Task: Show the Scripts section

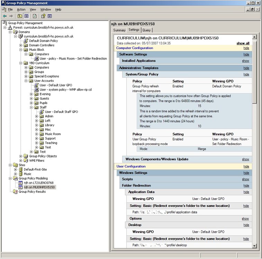Action: coord(246,179)
